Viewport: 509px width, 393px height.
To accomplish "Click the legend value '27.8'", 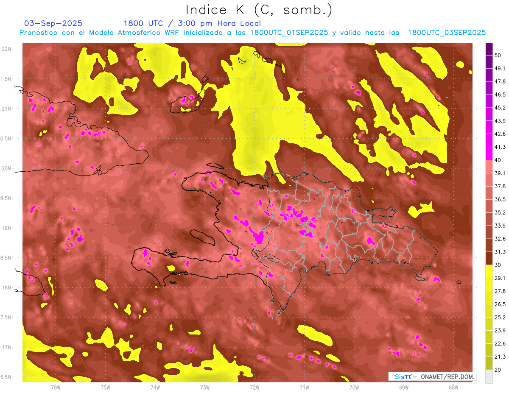I will coord(500,291).
